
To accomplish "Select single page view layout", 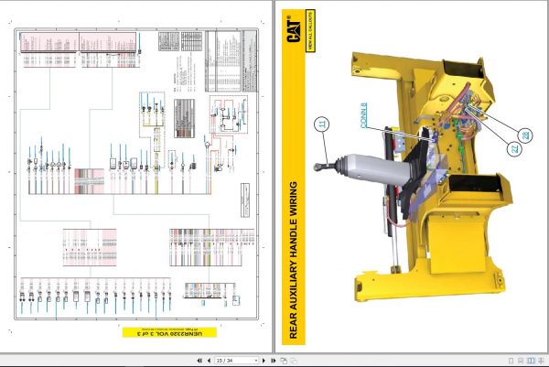I will 511,361.
